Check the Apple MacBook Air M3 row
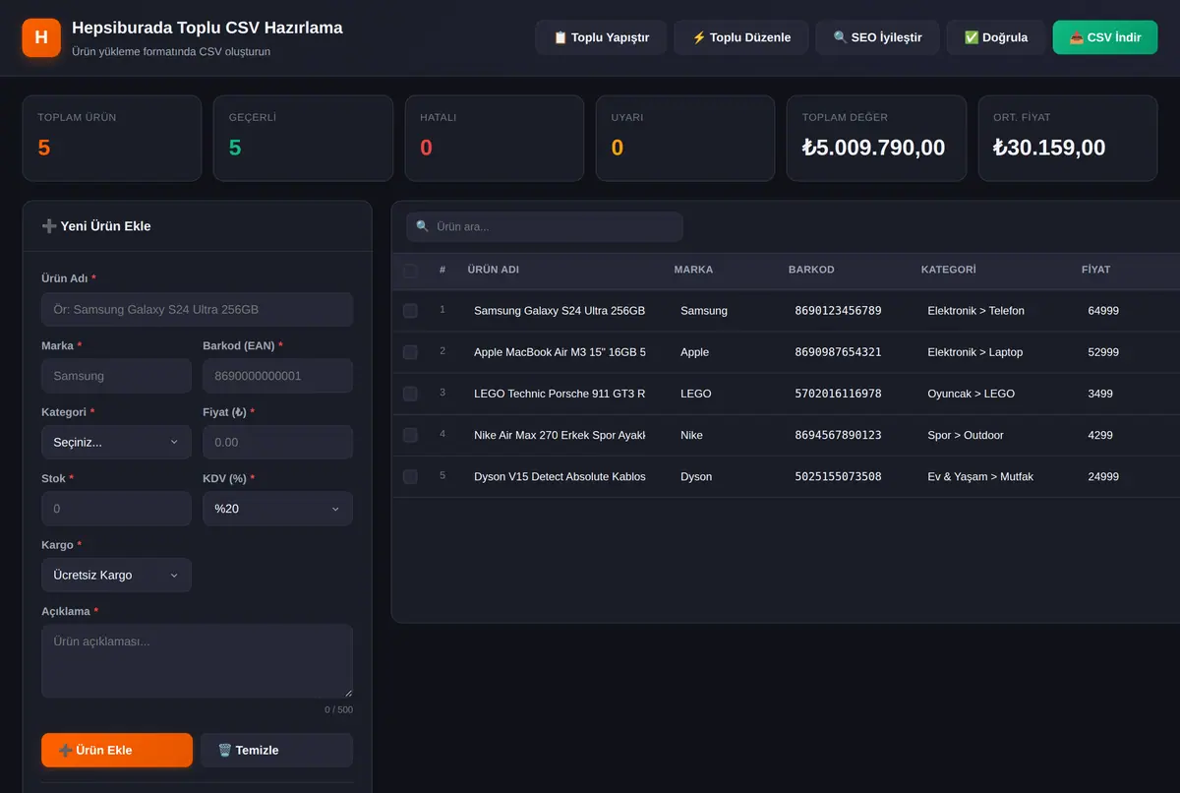The height and width of the screenshot is (793, 1180). 410,352
